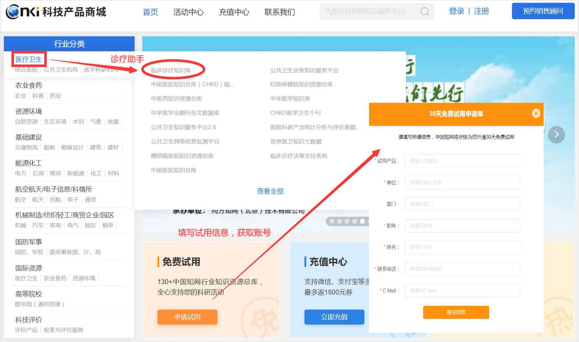Click the 预约销售顾问 button
Viewport: 579px width, 342px height.
pos(543,11)
